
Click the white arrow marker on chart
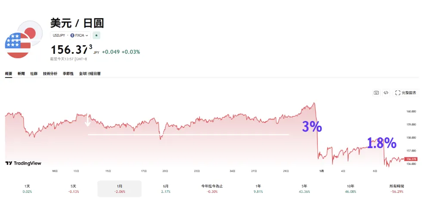[88, 121]
